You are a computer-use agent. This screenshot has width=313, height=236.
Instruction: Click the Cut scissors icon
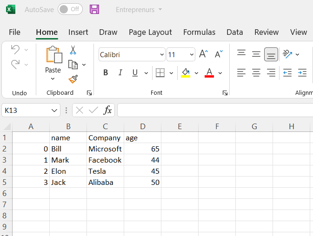[x=73, y=50]
